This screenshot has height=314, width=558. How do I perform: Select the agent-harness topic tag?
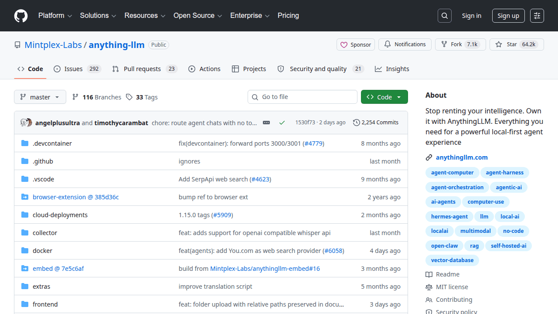click(x=505, y=173)
